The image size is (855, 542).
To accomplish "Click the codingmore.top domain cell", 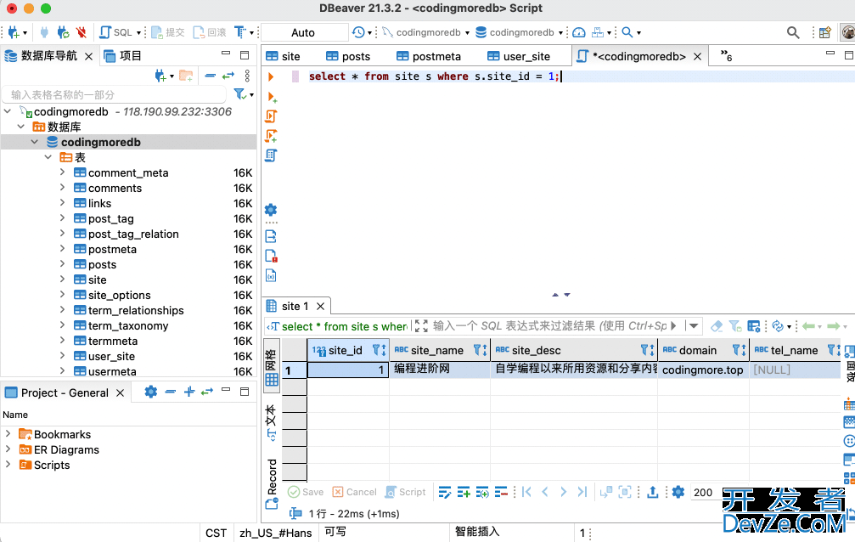I will pos(703,370).
